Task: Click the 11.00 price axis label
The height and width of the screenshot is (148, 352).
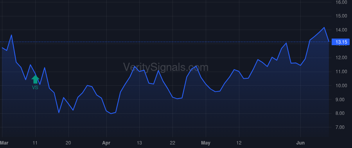Action: [341, 72]
